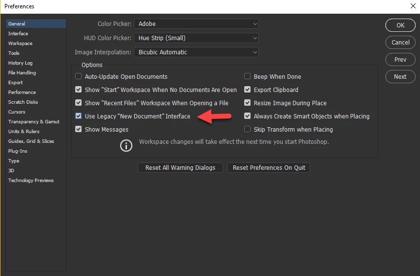420x276 pixels.
Task: Uncheck the Show Messages checkbox
Action: pos(79,129)
